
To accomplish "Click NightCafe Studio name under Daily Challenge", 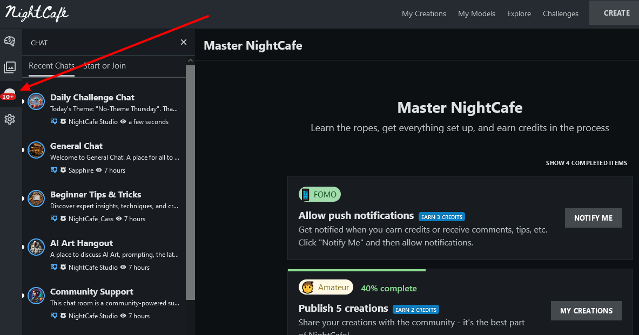I will pyautogui.click(x=93, y=122).
